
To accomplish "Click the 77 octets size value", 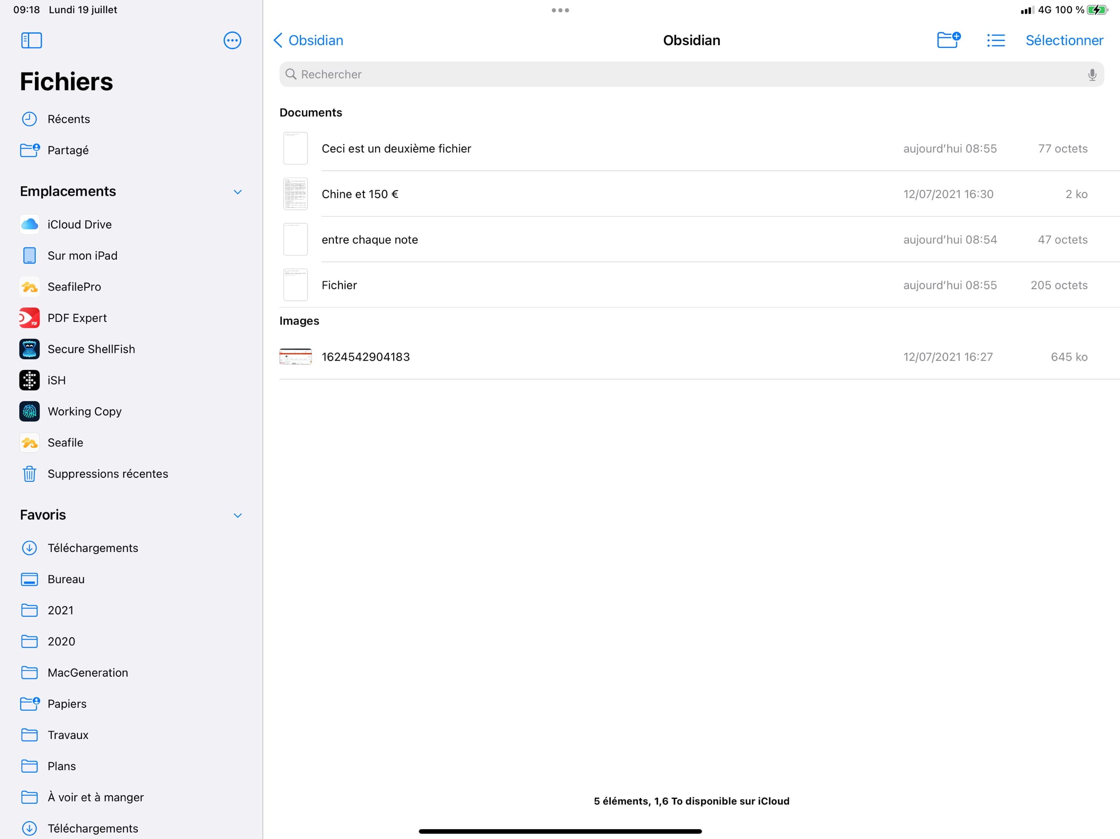I will (1062, 148).
